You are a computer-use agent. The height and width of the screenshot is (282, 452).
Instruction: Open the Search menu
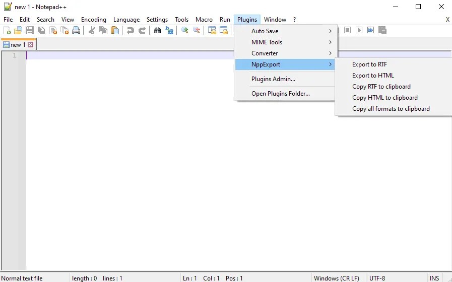[45, 20]
